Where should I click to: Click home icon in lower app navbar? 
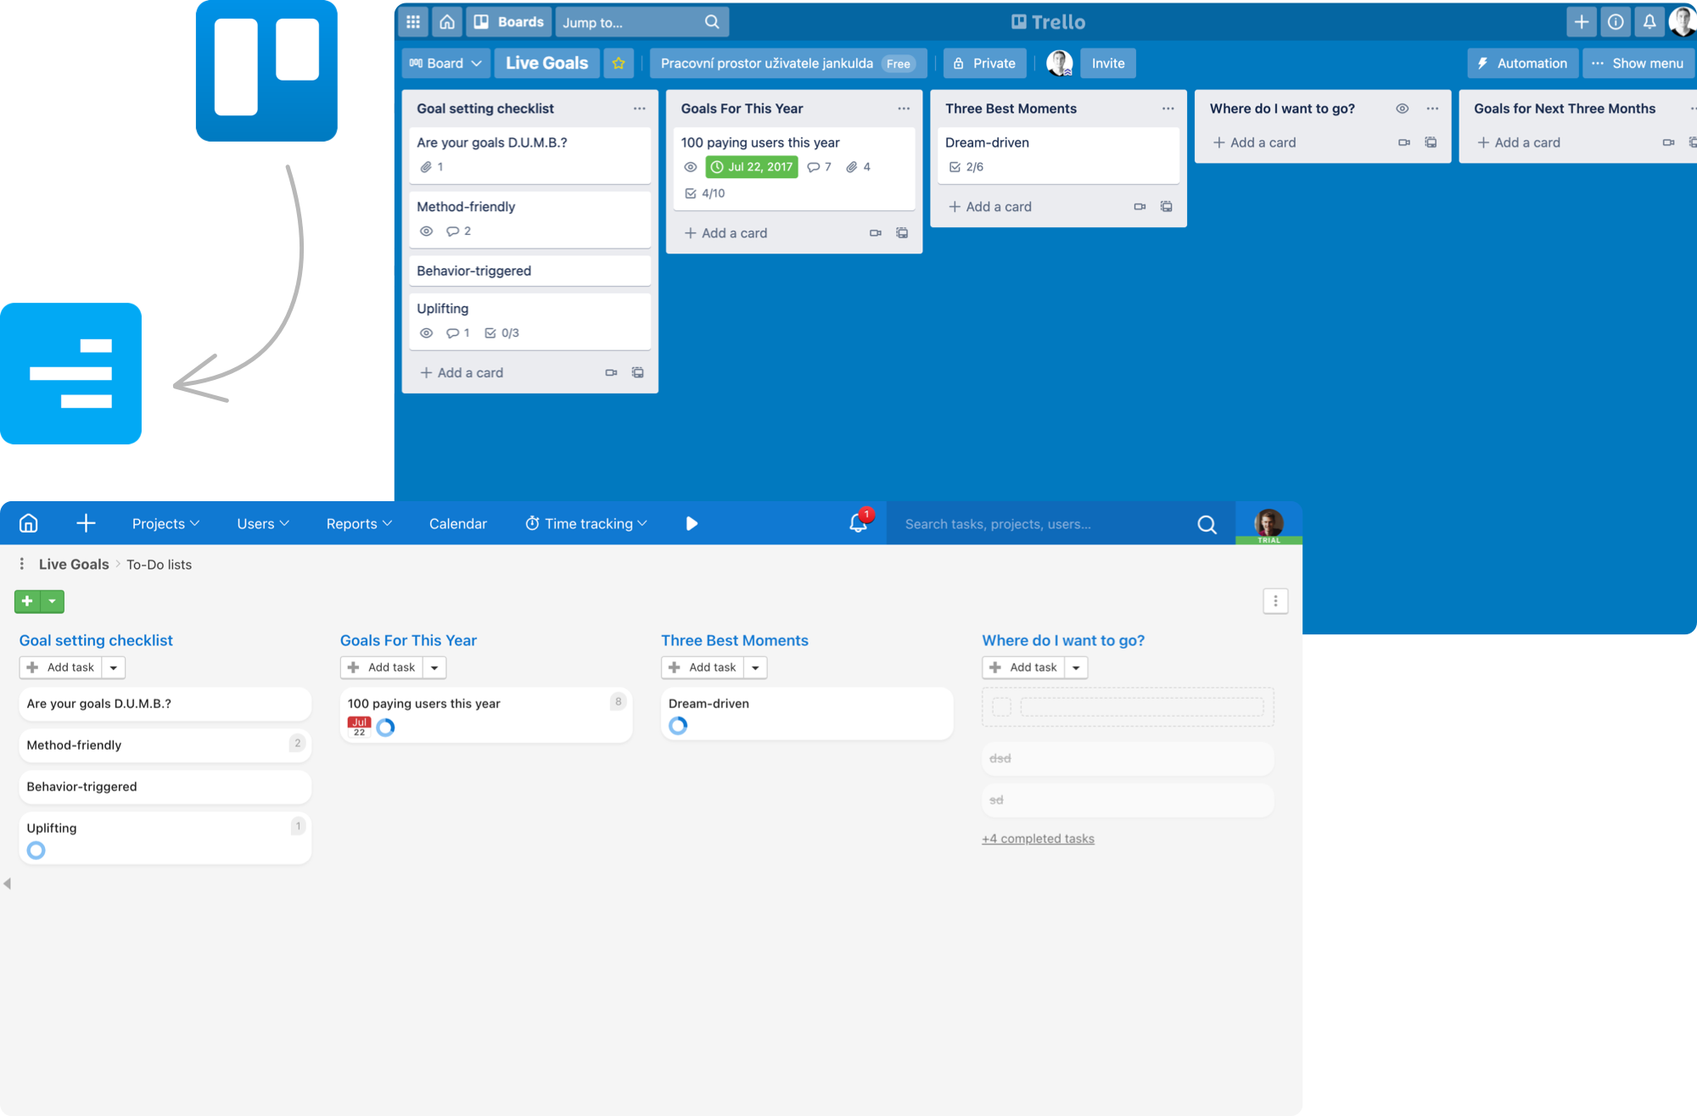pyautogui.click(x=29, y=523)
